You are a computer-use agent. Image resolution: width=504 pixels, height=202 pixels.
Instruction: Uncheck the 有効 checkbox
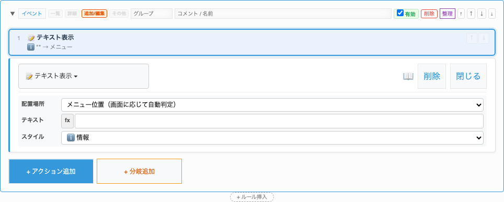click(400, 13)
